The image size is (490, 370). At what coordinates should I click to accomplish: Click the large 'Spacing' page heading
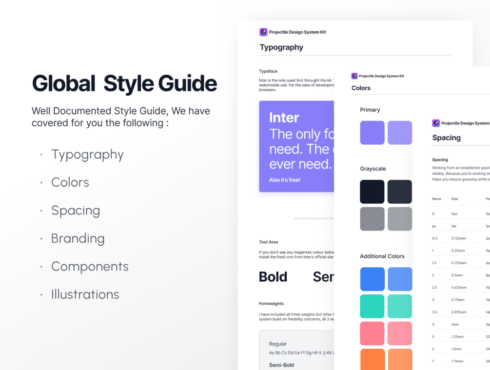[x=446, y=138]
